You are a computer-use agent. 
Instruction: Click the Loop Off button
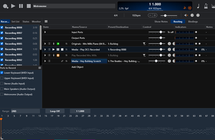[x=55, y=111]
